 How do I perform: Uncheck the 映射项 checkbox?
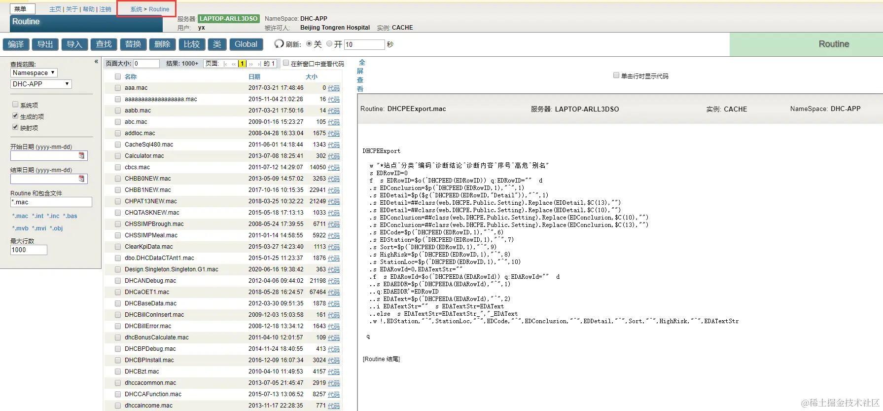[15, 127]
